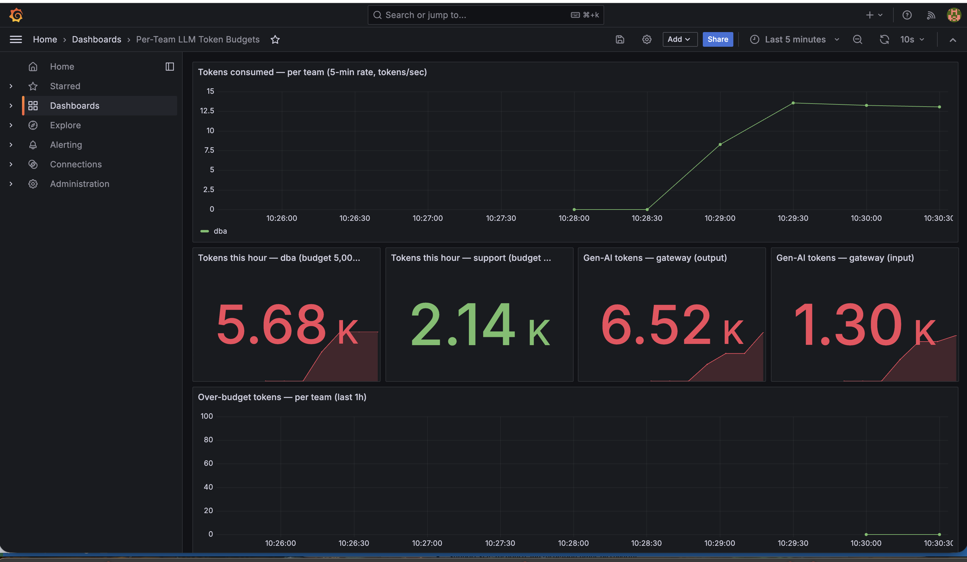This screenshot has height=562, width=967.
Task: Click the Gen-AI tokens gateway (output) title
Action: coord(655,258)
